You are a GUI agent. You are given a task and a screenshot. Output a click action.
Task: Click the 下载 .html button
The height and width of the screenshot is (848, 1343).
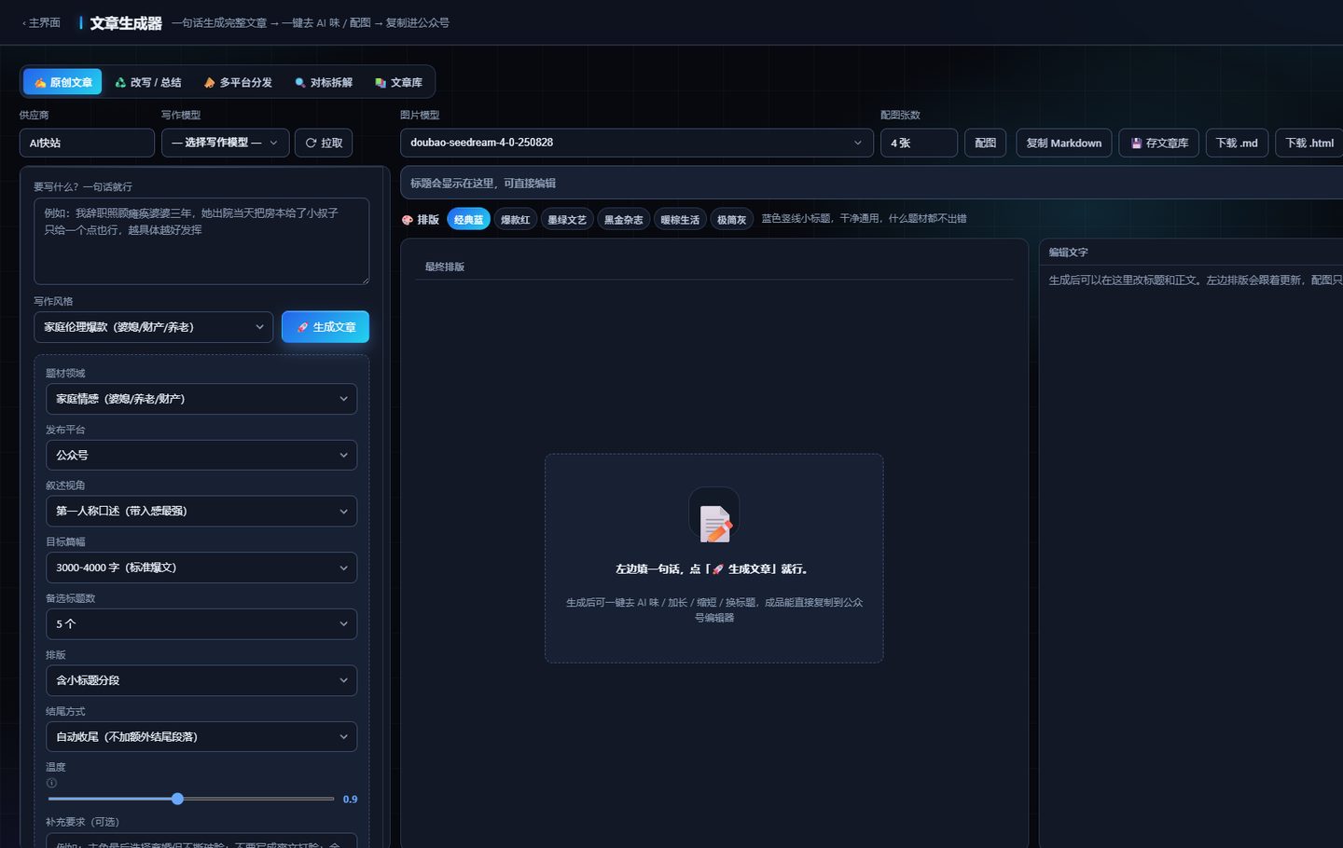pos(1309,143)
